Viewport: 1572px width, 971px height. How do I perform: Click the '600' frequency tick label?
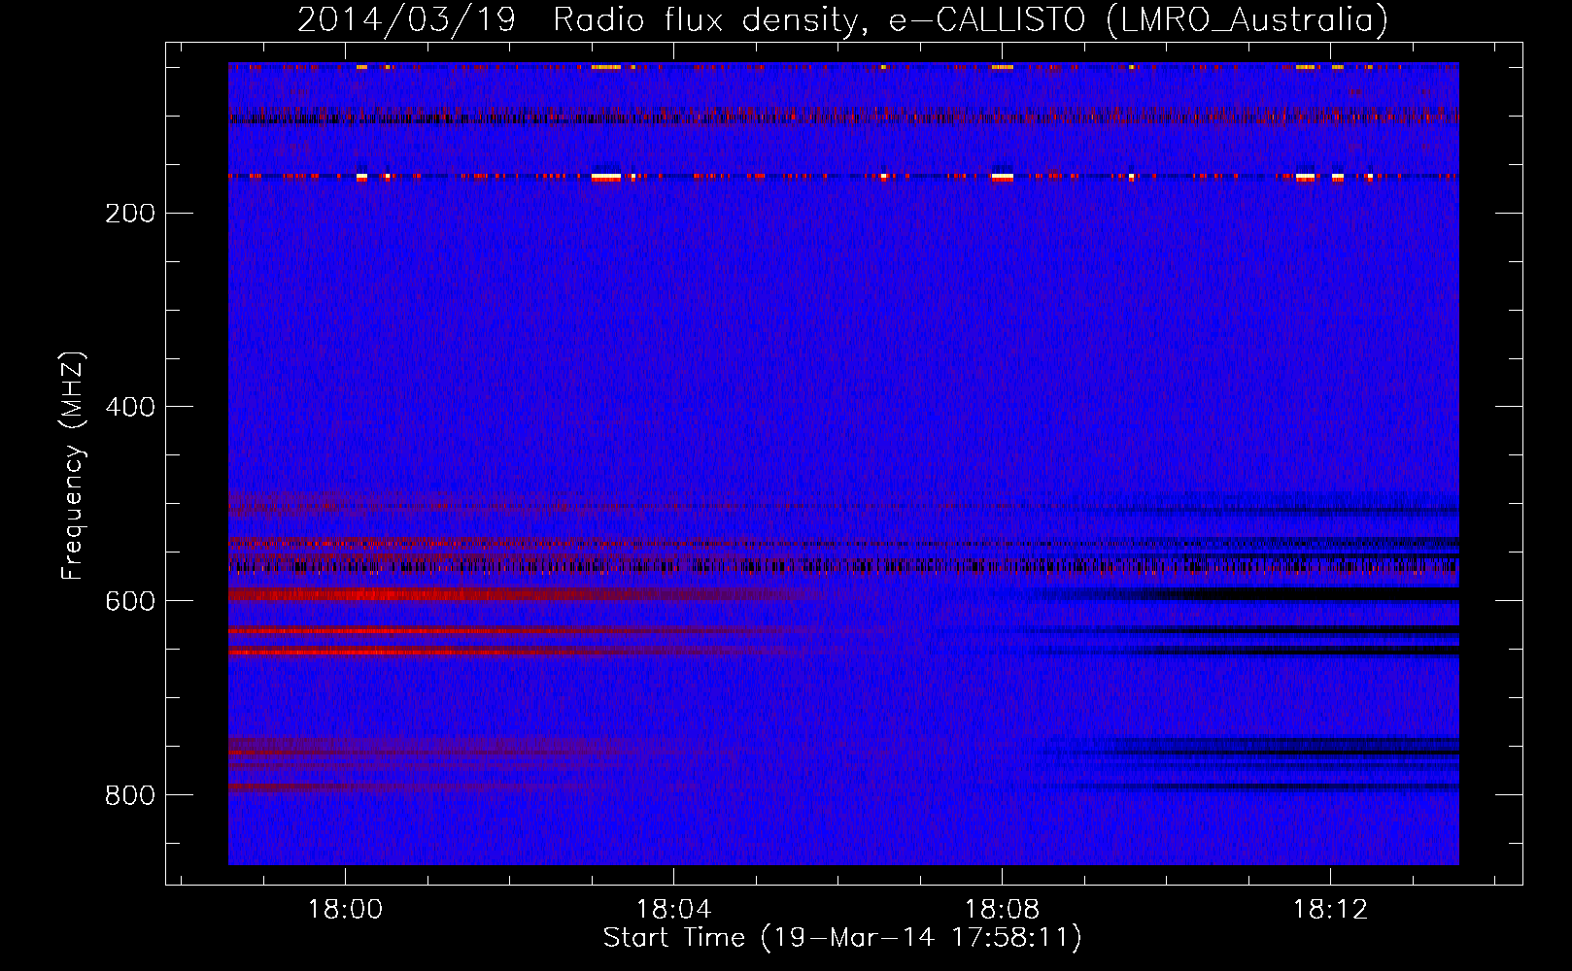pyautogui.click(x=130, y=601)
